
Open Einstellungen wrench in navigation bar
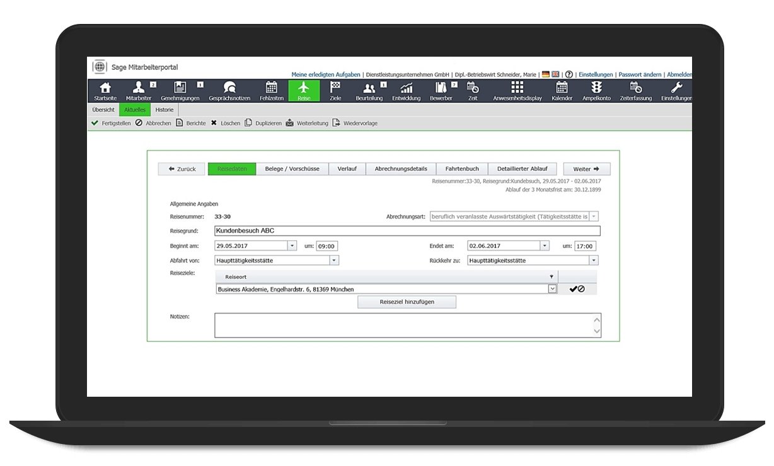[x=676, y=91]
